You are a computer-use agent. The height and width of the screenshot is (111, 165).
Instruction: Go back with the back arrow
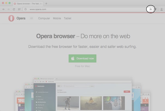click(x=4, y=9)
